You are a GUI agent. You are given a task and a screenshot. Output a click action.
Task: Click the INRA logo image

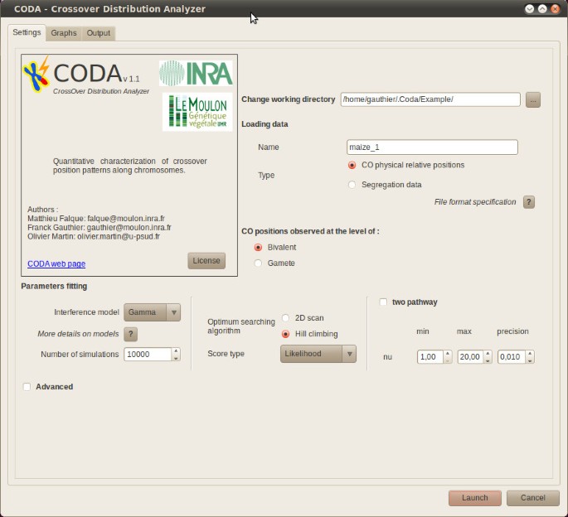pyautogui.click(x=196, y=73)
